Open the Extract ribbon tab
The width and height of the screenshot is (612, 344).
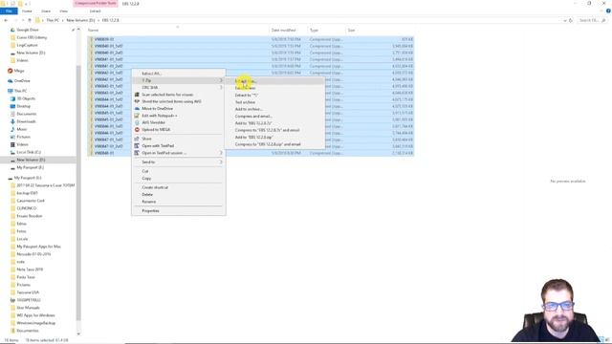pos(96,11)
